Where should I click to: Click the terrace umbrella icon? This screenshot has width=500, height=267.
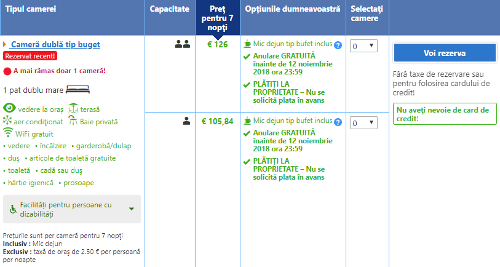tap(73, 108)
